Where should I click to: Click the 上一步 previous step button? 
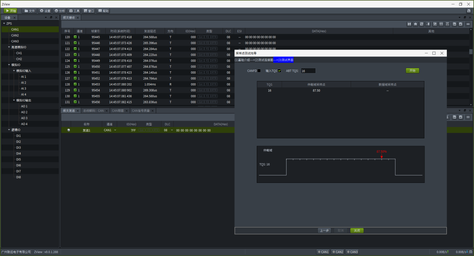[x=324, y=230]
